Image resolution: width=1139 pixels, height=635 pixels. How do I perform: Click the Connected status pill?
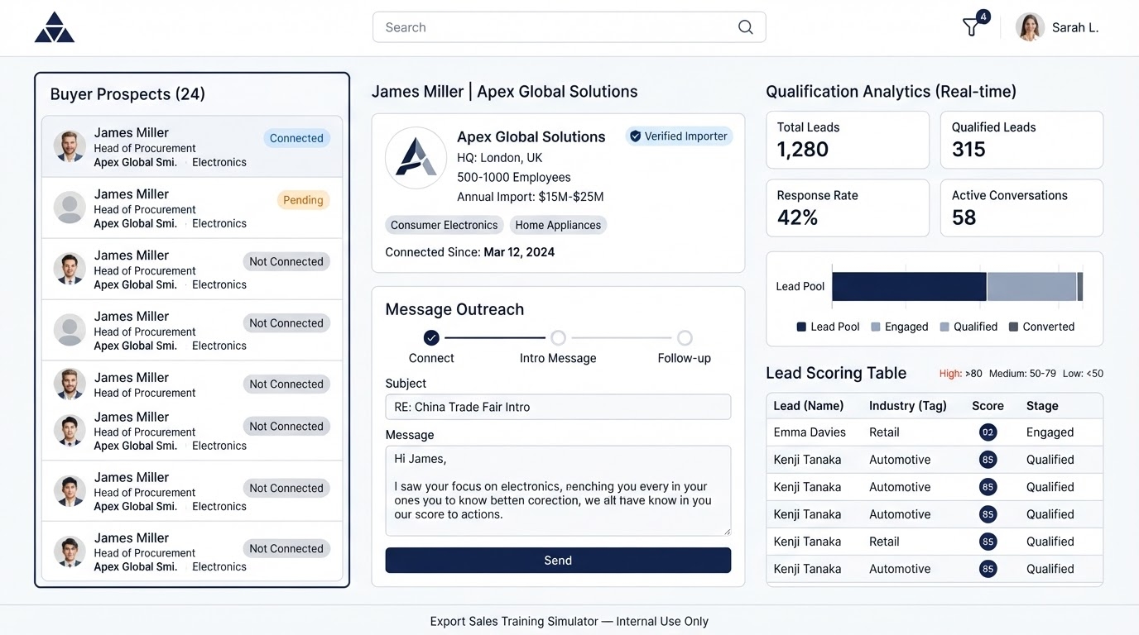coord(296,138)
